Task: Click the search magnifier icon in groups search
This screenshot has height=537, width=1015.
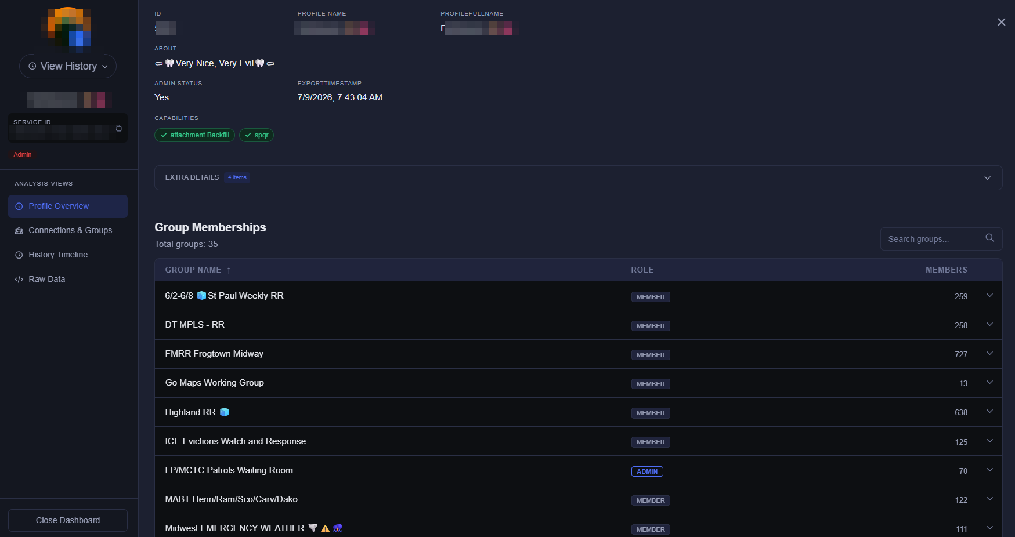Action: point(989,238)
